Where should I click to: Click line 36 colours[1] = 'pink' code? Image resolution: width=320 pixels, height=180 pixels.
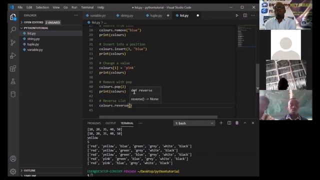[x=117, y=68]
